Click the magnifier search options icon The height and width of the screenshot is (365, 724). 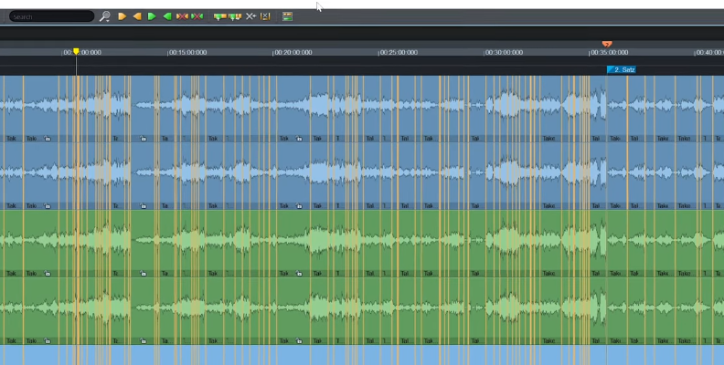coord(105,16)
